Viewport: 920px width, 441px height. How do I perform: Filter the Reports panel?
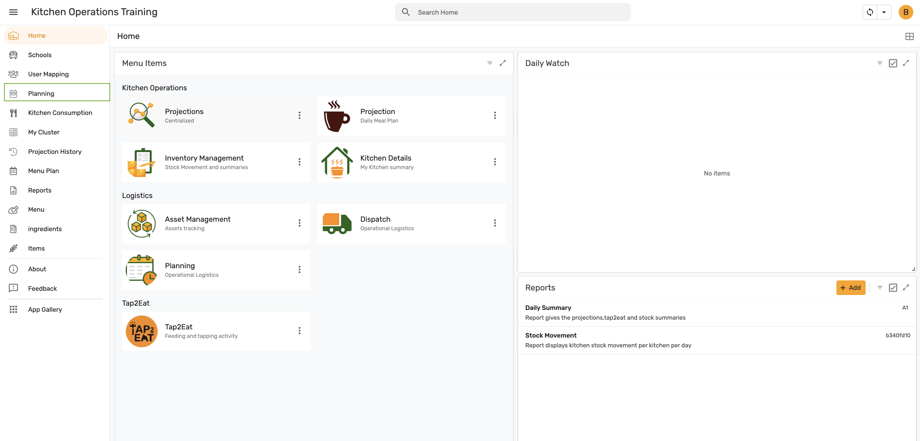pyautogui.click(x=880, y=288)
